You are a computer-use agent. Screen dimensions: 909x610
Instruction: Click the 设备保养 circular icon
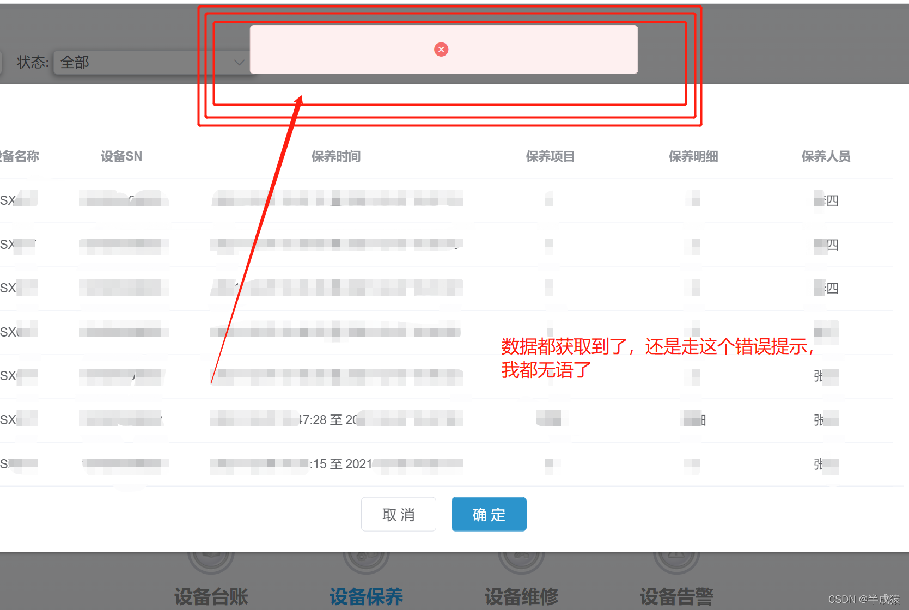[366, 562]
